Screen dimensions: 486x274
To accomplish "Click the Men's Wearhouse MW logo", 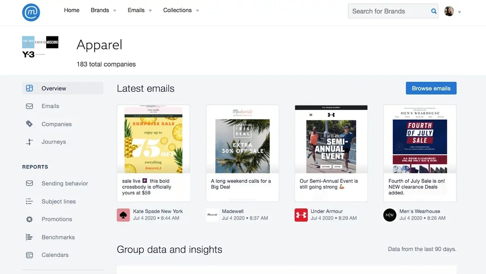I will point(390,215).
